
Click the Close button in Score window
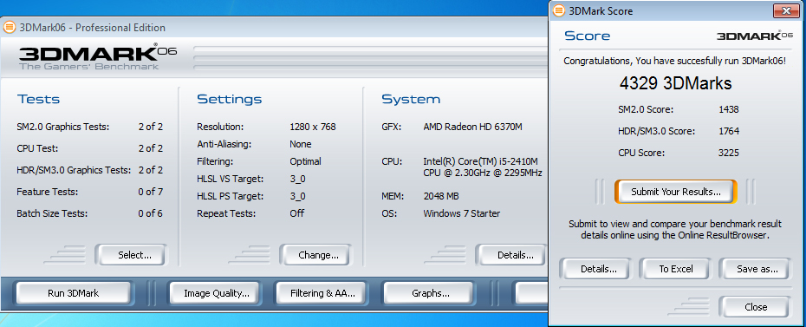(x=755, y=307)
